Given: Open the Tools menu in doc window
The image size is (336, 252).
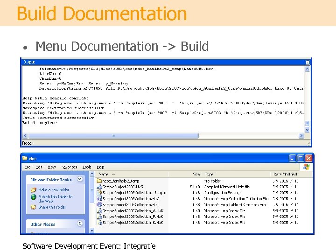Looking at the screenshot, I should coord(87,167).
